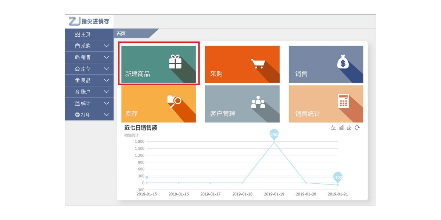Click the 2019-01-21 axis label
Image resolution: width=441 pixels, height=220 pixels.
pos(338,194)
